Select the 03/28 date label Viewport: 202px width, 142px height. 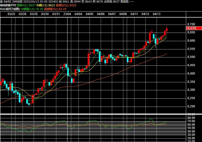[x=23, y=14]
